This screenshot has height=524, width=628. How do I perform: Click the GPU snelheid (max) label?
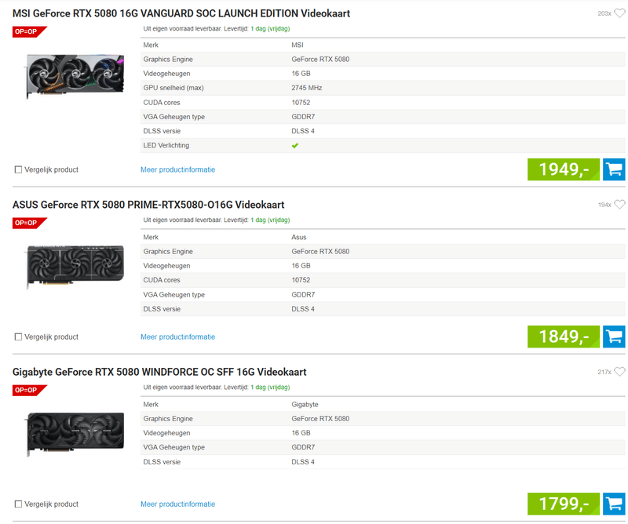tap(173, 88)
